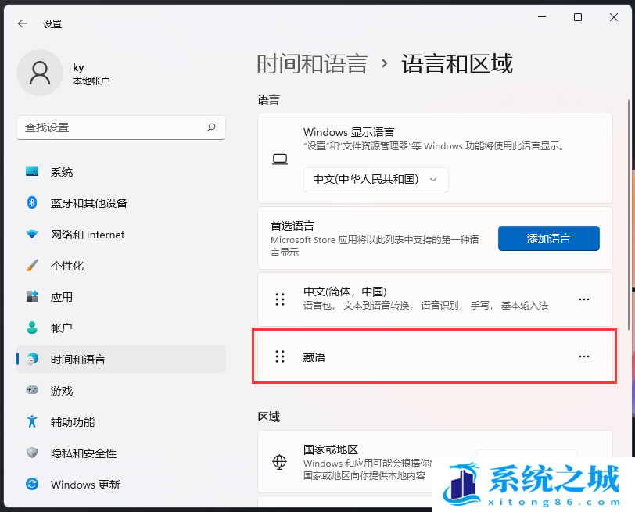Select the paintbrush icon for 个性化
Image resolution: width=635 pixels, height=512 pixels.
coord(32,265)
